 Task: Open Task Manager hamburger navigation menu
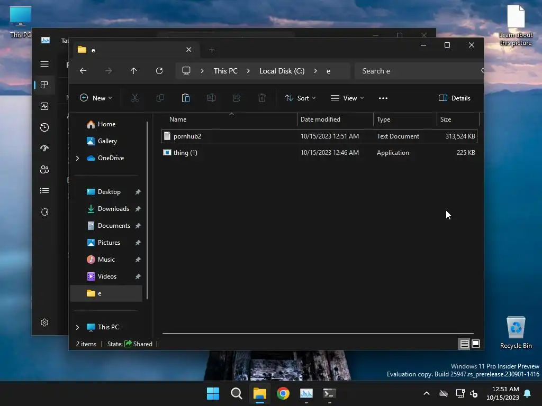click(44, 64)
